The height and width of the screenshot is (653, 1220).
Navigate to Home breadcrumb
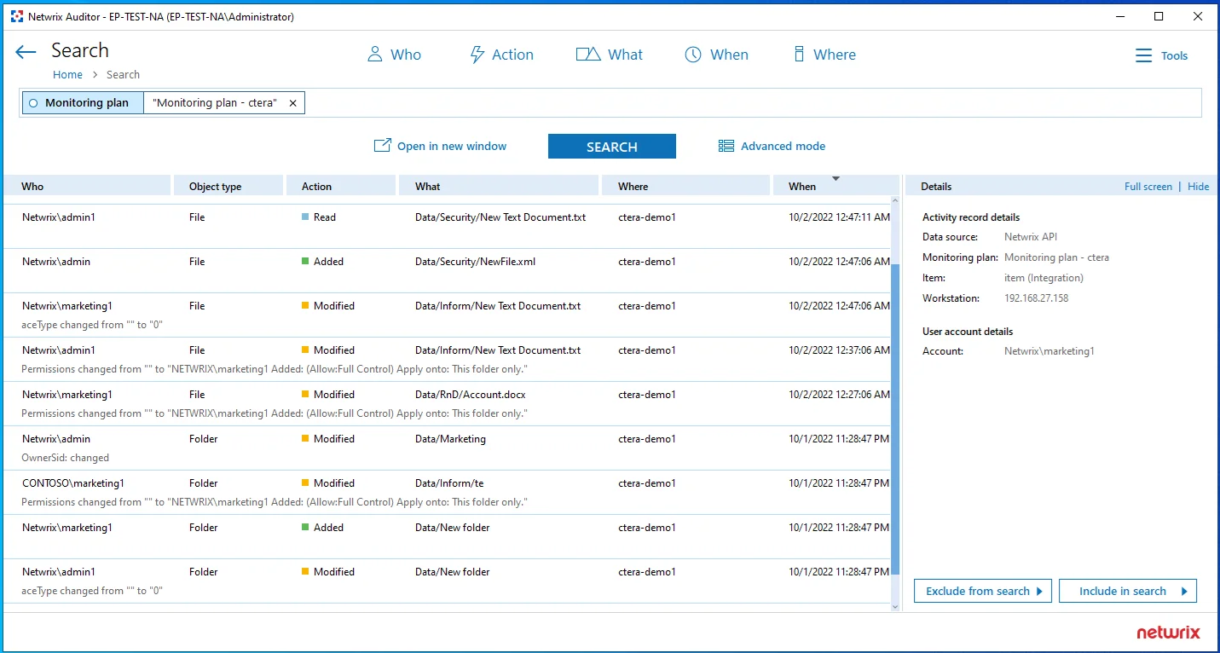68,75
